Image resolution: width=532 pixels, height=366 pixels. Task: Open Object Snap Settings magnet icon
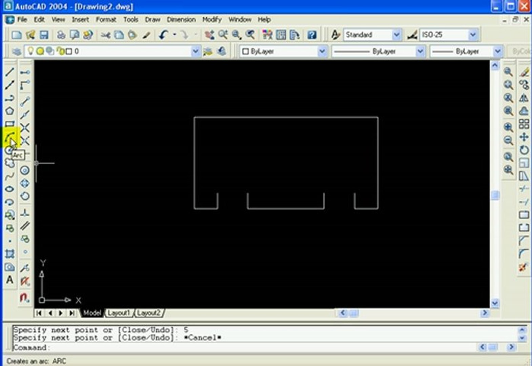tap(24, 298)
